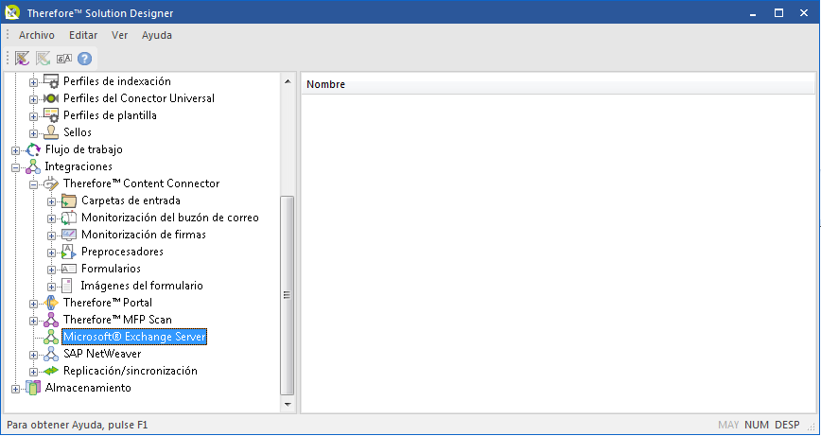The width and height of the screenshot is (821, 436).
Task: Click the MAY status bar indicator
Action: pyautogui.click(x=728, y=425)
